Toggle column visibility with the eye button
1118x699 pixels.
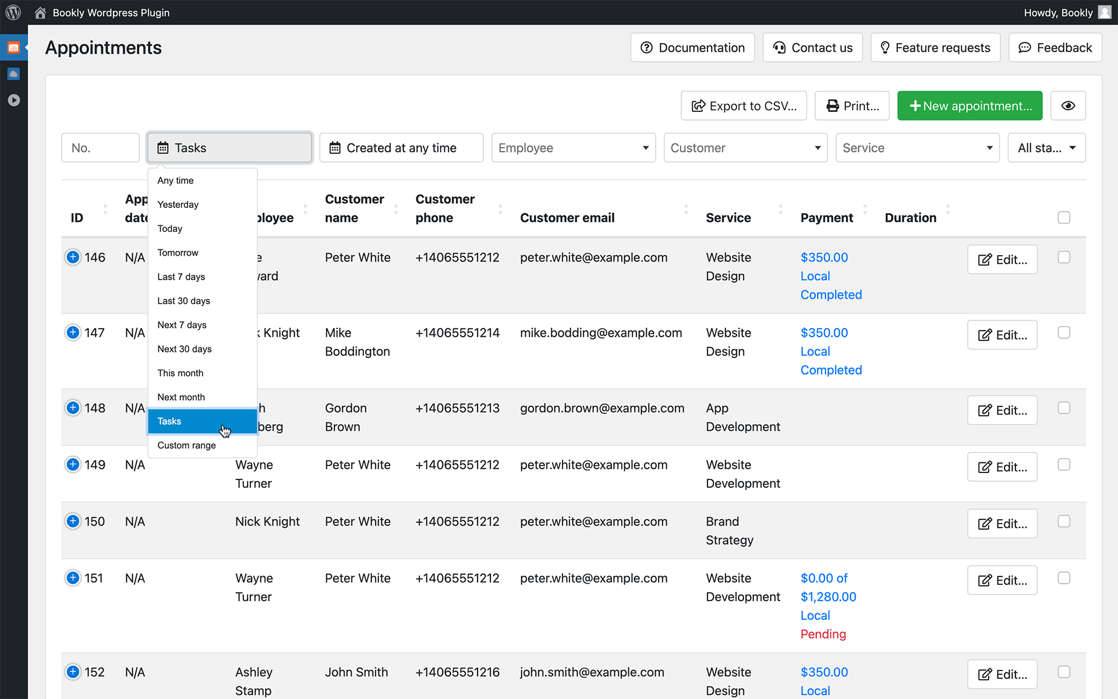(x=1067, y=106)
